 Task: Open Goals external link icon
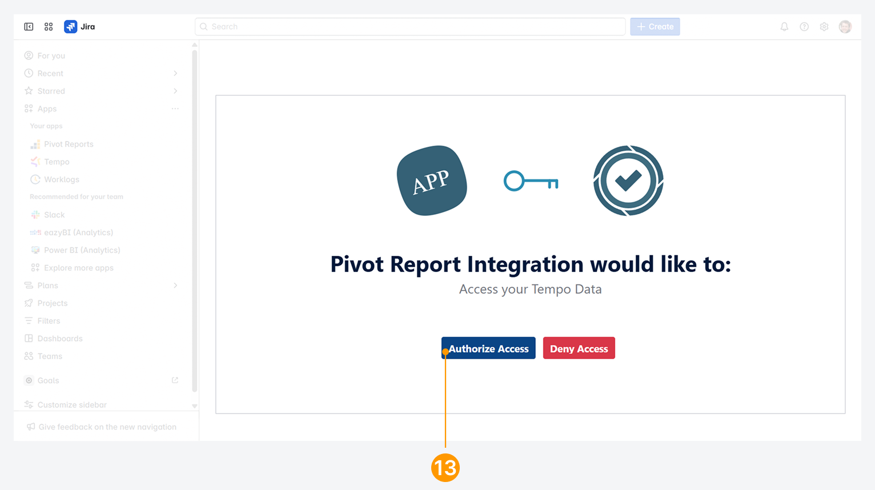coord(175,380)
